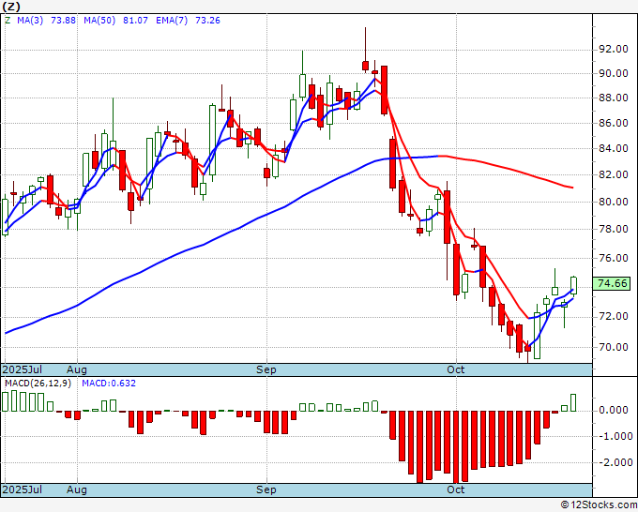Click the (Z) ticker title

pyautogui.click(x=11, y=7)
